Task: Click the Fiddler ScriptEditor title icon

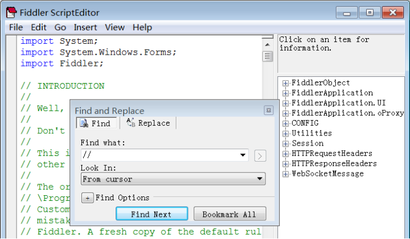Action: (x=11, y=13)
